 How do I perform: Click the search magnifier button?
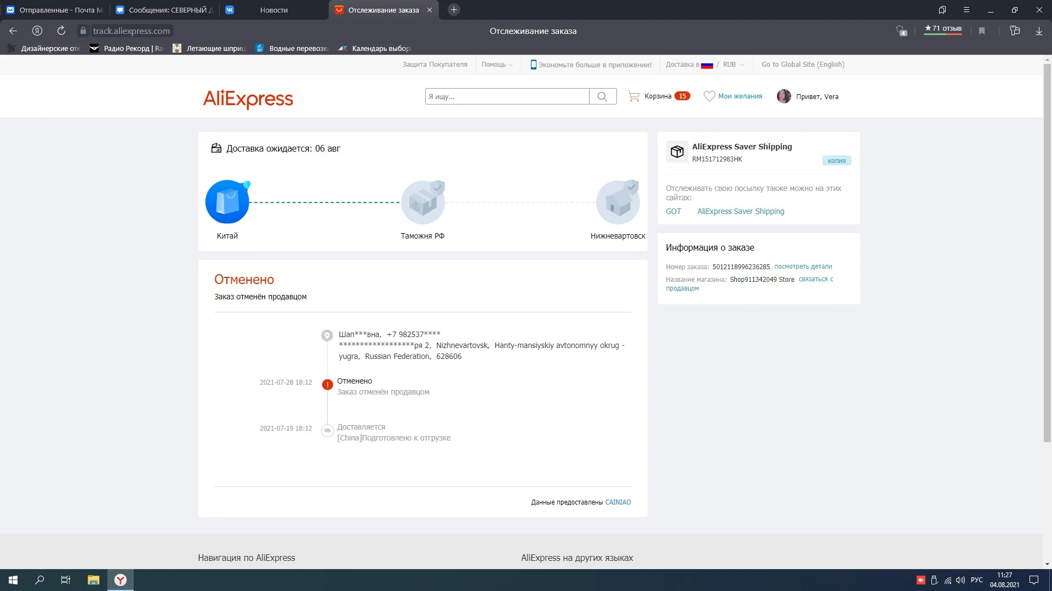[602, 97]
